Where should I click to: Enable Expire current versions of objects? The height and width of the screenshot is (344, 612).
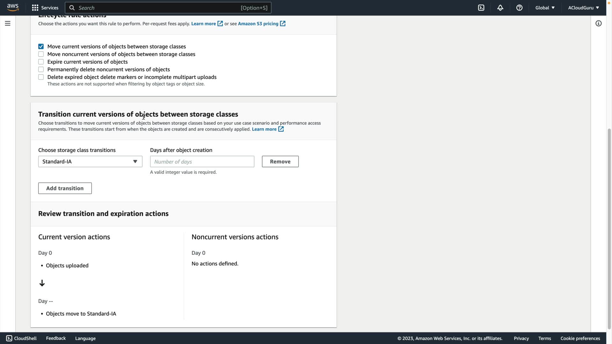click(x=41, y=62)
